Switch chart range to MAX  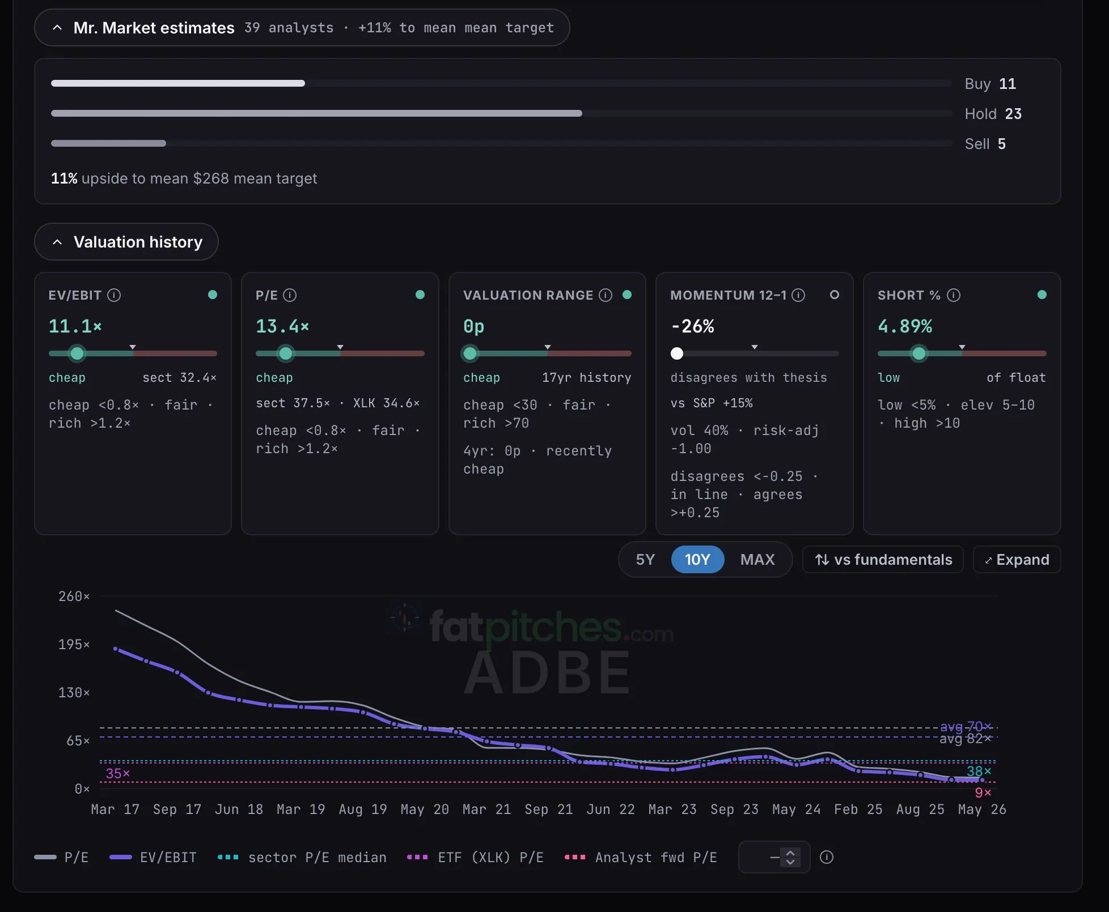[x=757, y=560]
